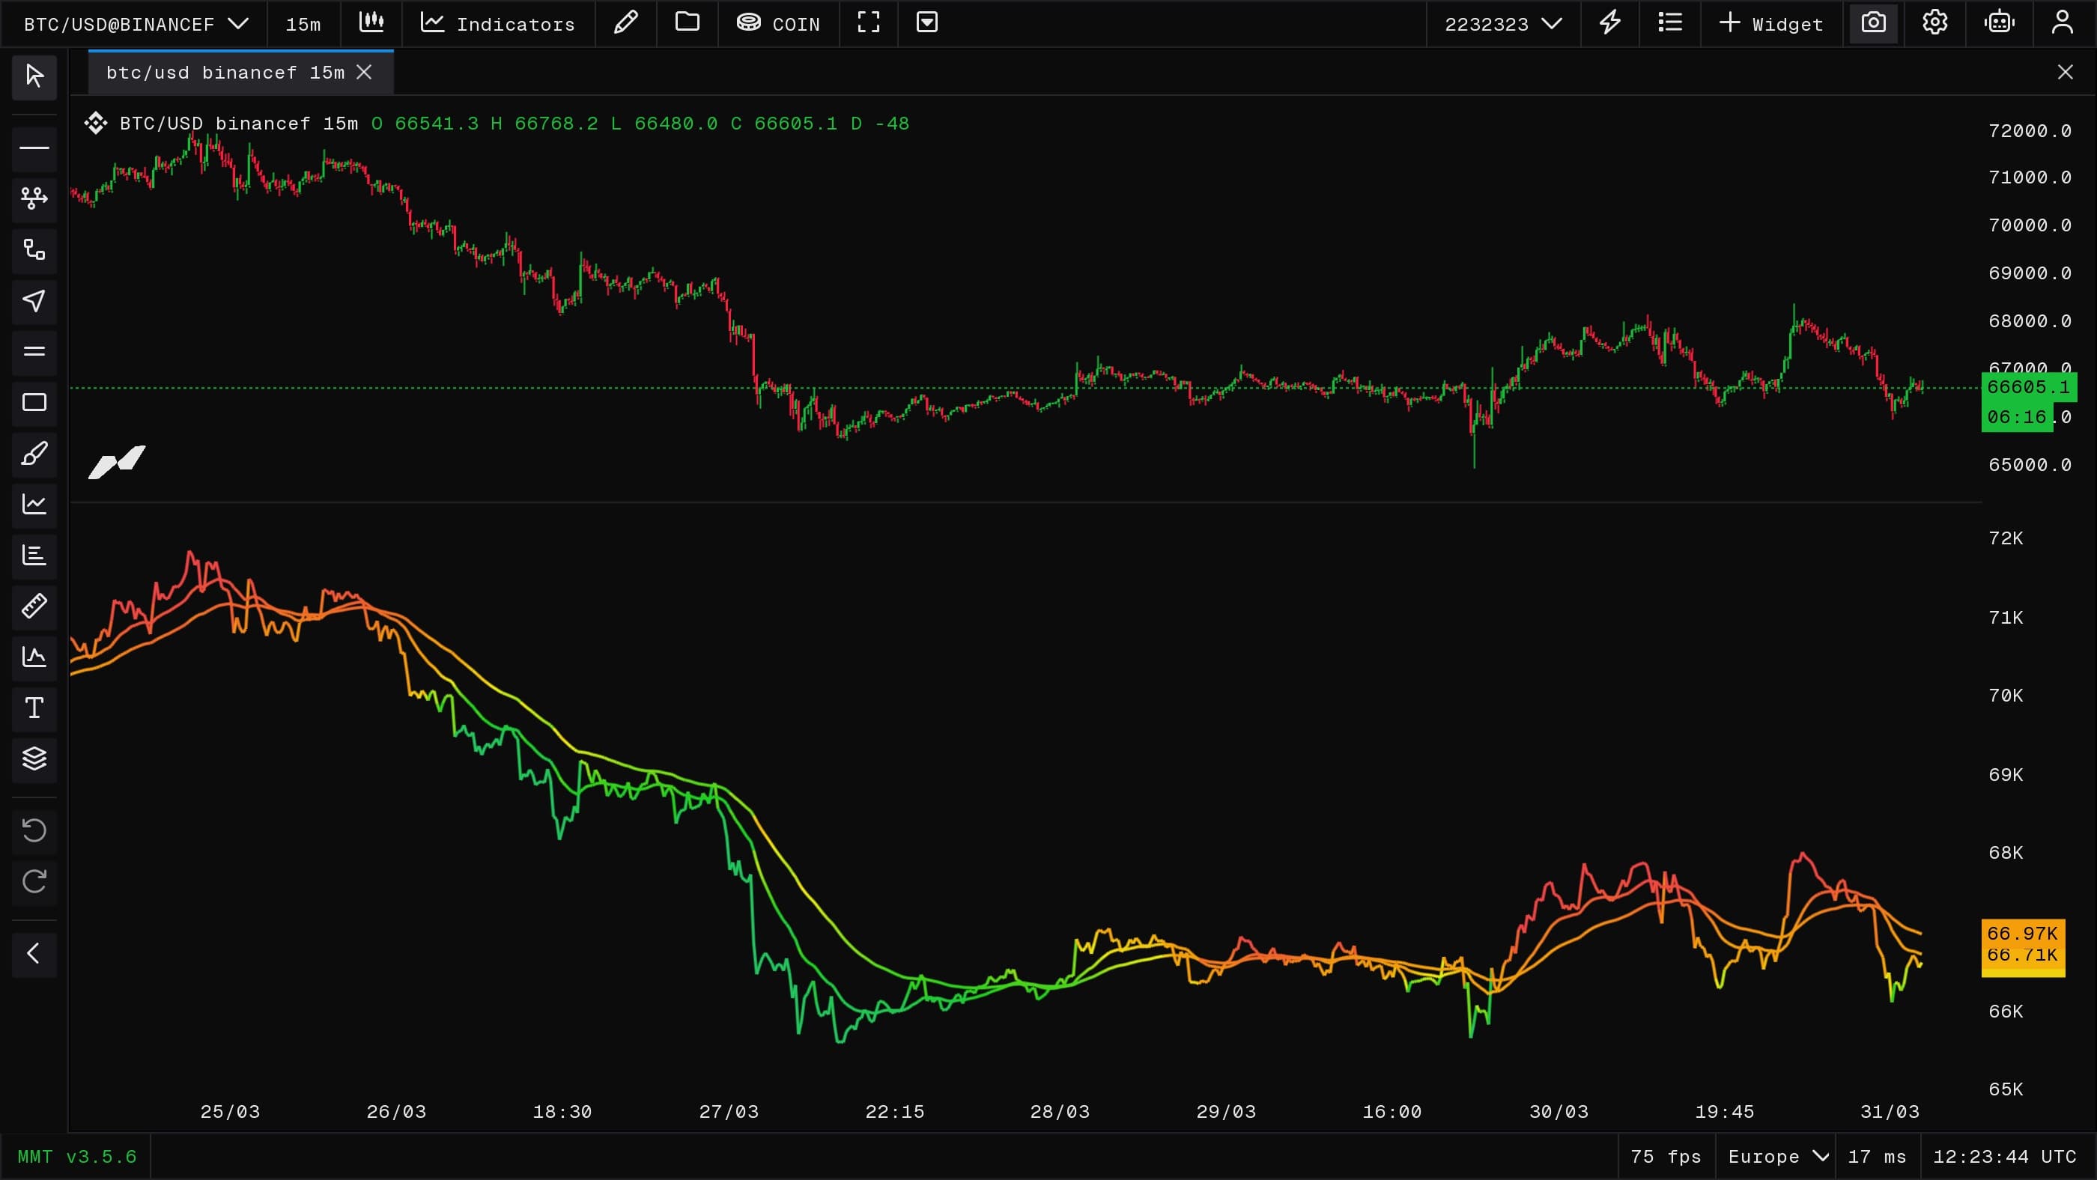This screenshot has width=2097, height=1180.
Task: Toggle the candlestick chart type button
Action: 372,24
